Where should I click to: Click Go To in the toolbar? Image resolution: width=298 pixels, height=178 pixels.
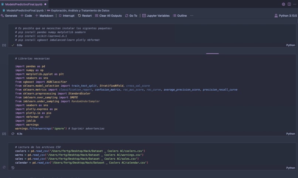131,16
